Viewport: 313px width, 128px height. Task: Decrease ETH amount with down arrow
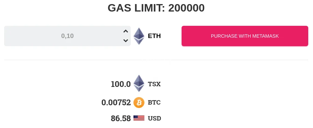(126, 41)
